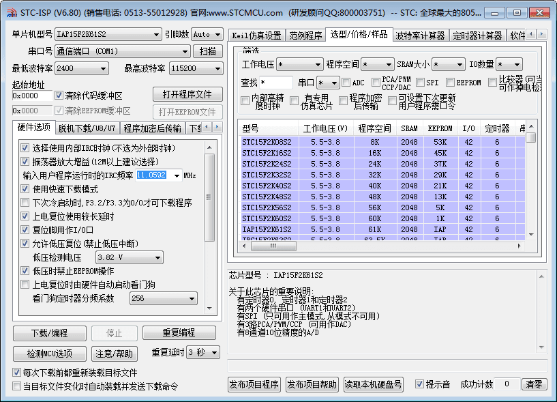Check the PCA/PWM CCP/DAC filter checkbox
The height and width of the screenshot is (402, 557).
[x=376, y=83]
